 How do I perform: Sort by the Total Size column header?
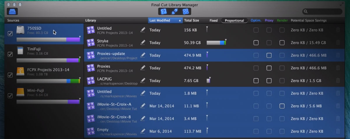[x=192, y=20]
